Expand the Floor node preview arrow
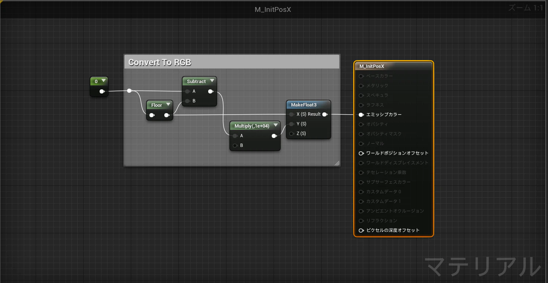This screenshot has width=548, height=283. (168, 105)
